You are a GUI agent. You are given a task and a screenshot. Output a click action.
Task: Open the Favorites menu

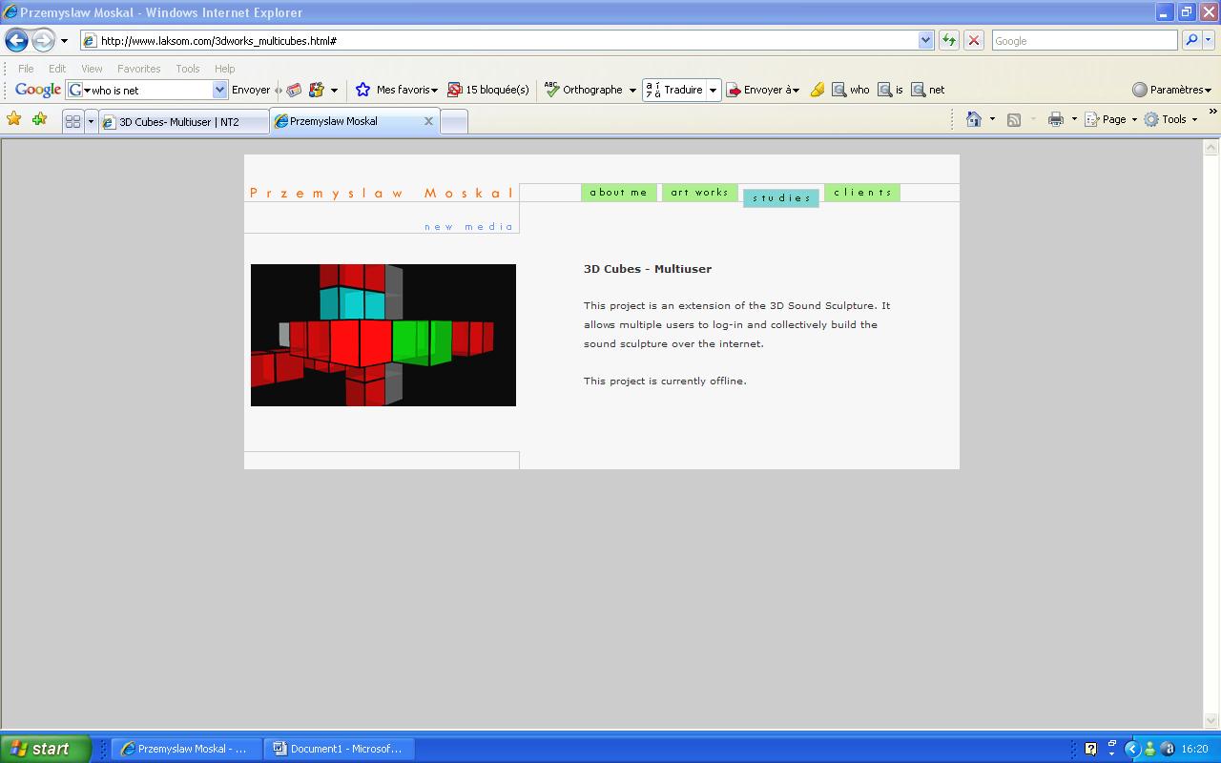[138, 69]
